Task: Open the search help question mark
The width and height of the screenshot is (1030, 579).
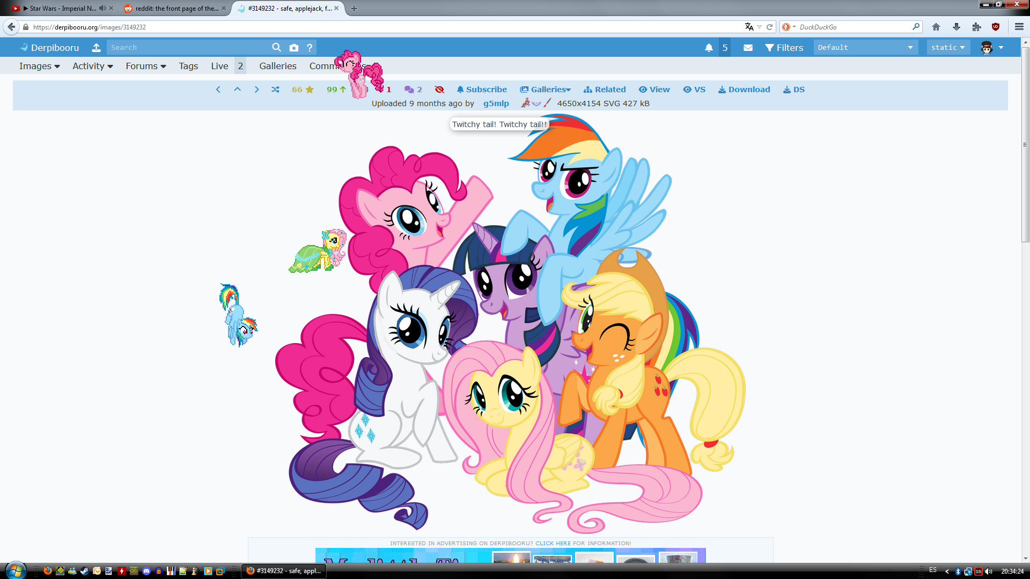Action: 310,48
